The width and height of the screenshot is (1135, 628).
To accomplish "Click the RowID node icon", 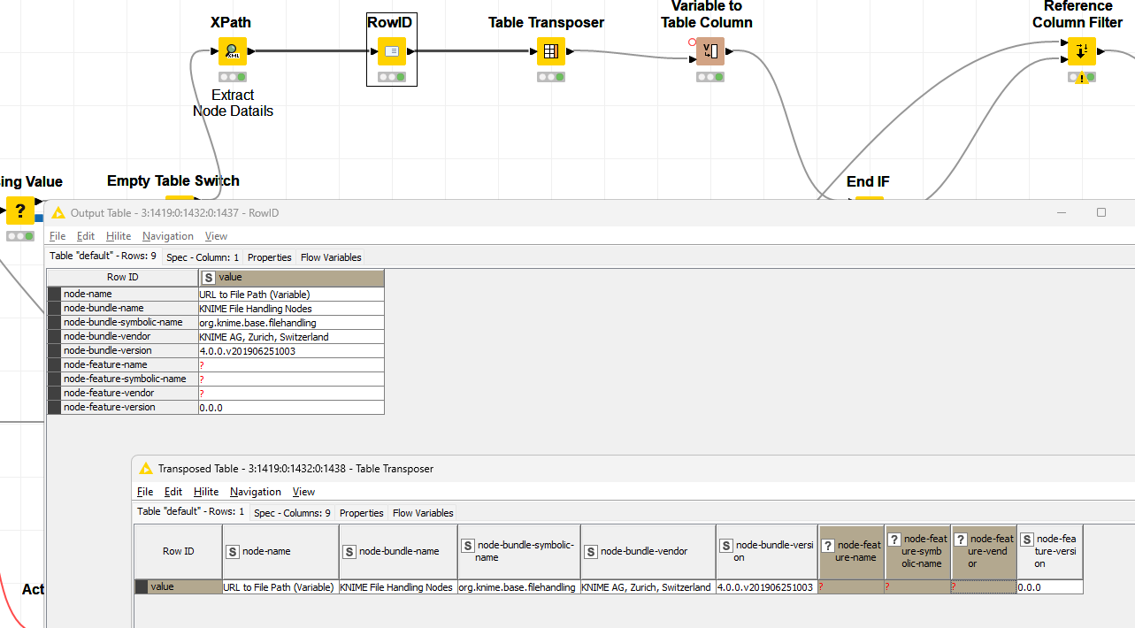I will click(x=392, y=51).
